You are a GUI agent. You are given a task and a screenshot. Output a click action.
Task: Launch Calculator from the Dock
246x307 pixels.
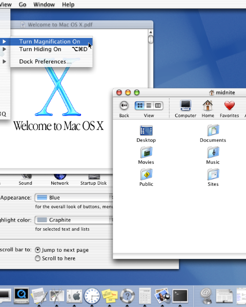pos(145,296)
